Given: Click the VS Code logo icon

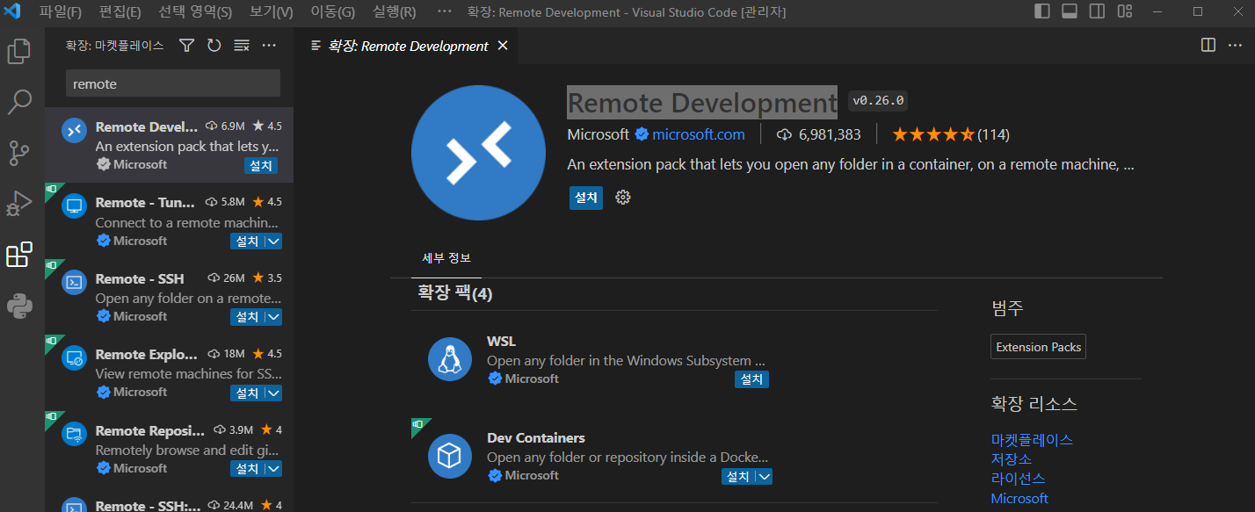Looking at the screenshot, I should pyautogui.click(x=12, y=11).
